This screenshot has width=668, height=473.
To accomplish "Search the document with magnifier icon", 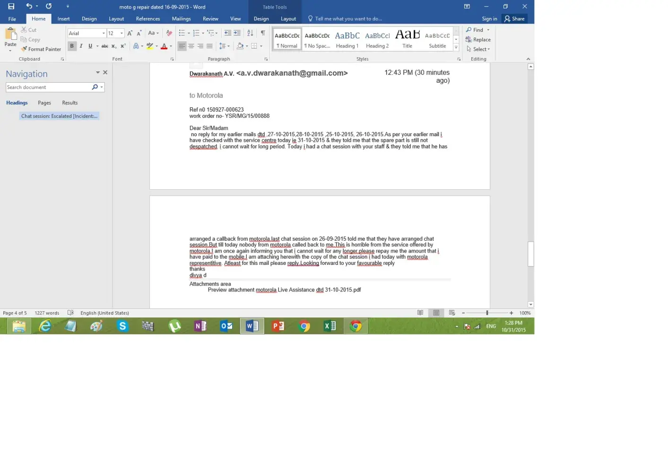I will pos(95,88).
